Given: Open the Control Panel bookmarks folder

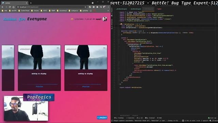Looking at the screenshot, I should click(24, 11).
